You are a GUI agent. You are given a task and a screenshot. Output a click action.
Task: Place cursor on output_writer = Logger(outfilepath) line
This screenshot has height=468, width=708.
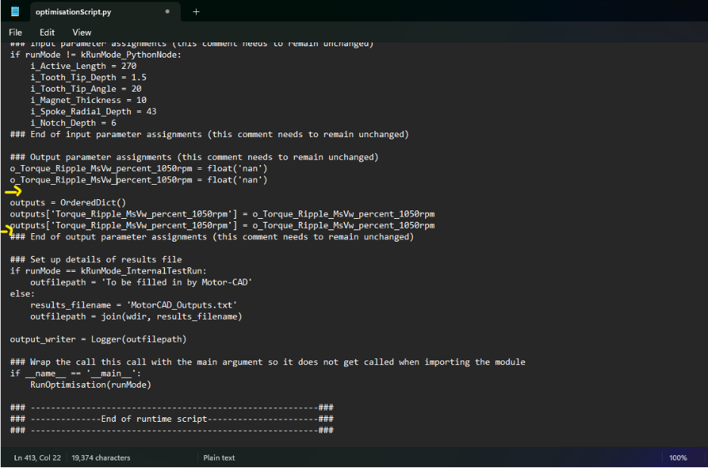tap(98, 339)
